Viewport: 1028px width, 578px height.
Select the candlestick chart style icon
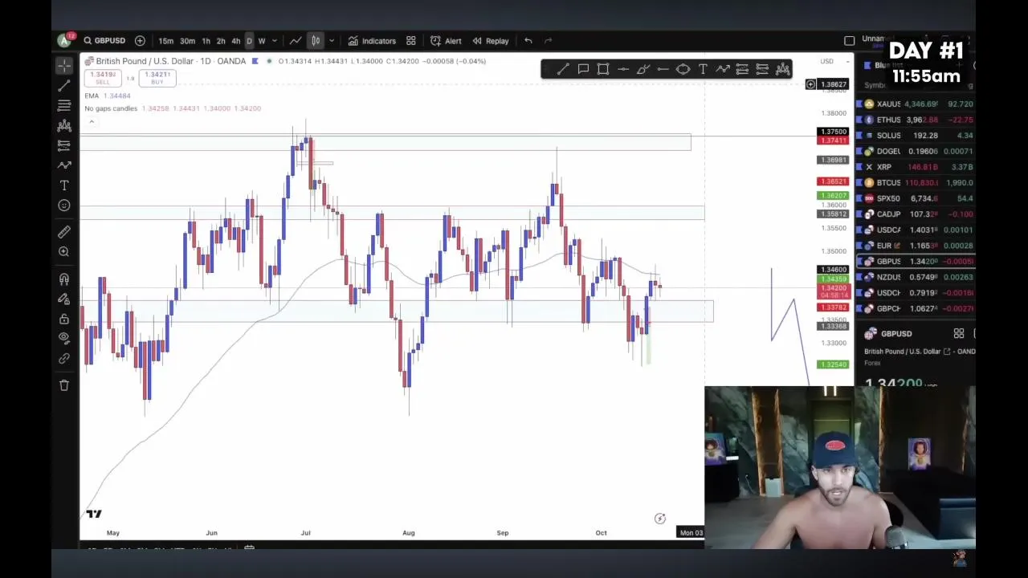pos(316,41)
